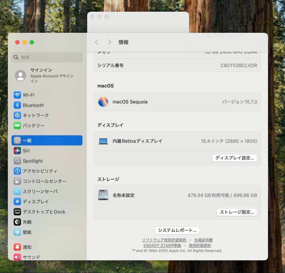Click the macOS Sequoia icon

pos(103,102)
